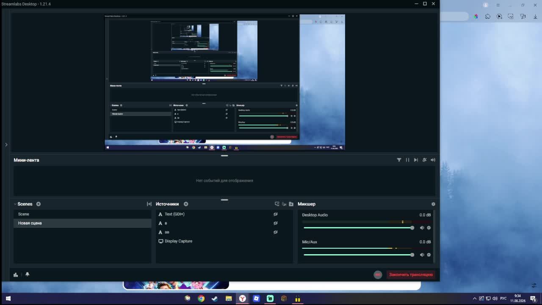Mute Mic/Aux in the mixer
This screenshot has height=305, width=542.
point(422,255)
